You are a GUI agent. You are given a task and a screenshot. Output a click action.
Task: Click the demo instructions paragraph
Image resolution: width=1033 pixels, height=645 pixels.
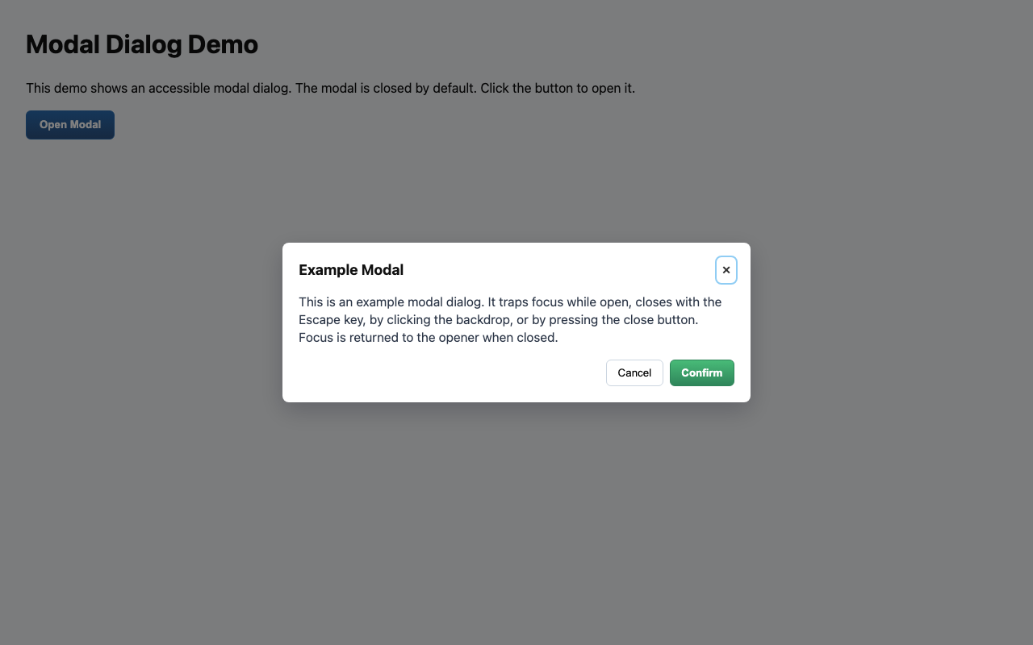[330, 88]
